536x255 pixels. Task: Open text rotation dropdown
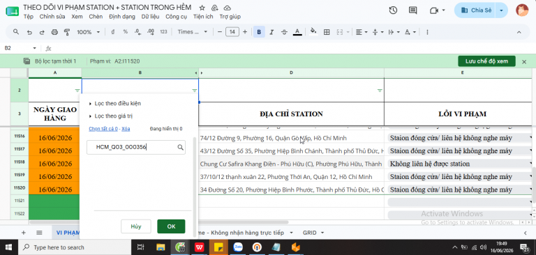pyautogui.click(x=410, y=32)
